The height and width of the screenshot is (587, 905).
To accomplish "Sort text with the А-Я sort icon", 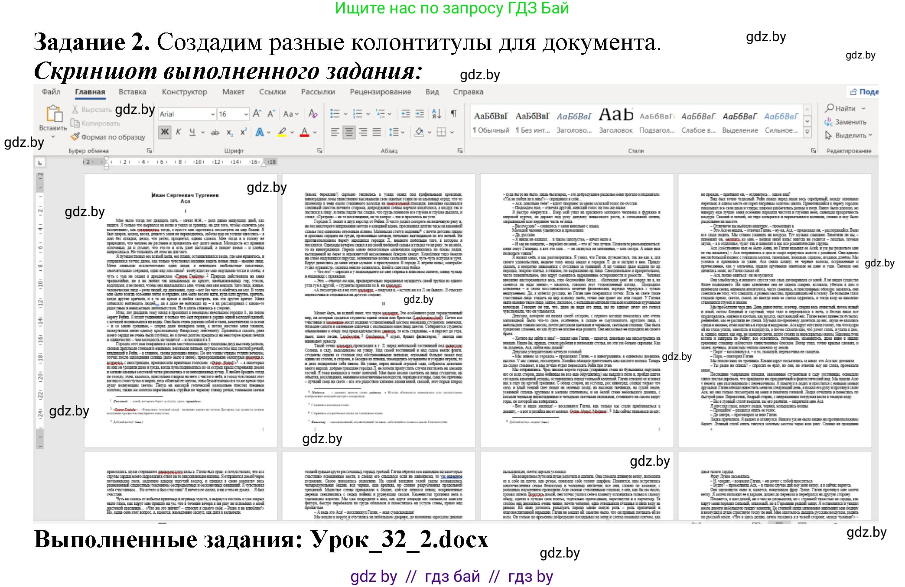I will tap(436, 114).
